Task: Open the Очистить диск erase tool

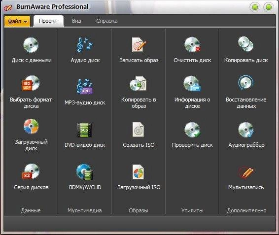Action: (x=192, y=50)
